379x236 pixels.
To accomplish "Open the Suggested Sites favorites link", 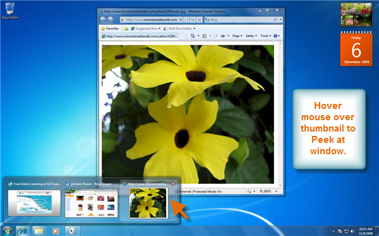I will click(x=145, y=28).
